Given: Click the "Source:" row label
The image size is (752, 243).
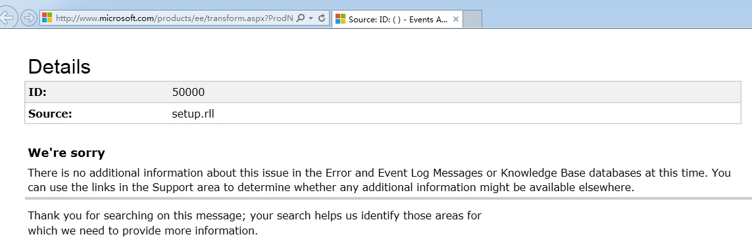Looking at the screenshot, I should [50, 114].
